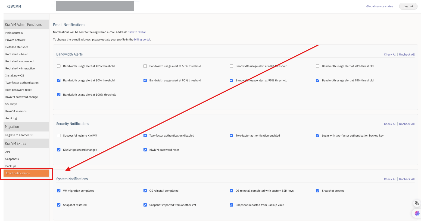Screen dimensions: 421x221
Task: Enable bandwidth alert at 60% threshold
Action: [x=231, y=66]
